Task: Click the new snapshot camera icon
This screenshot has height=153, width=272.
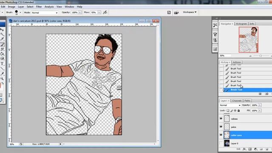Action: coord(266,94)
